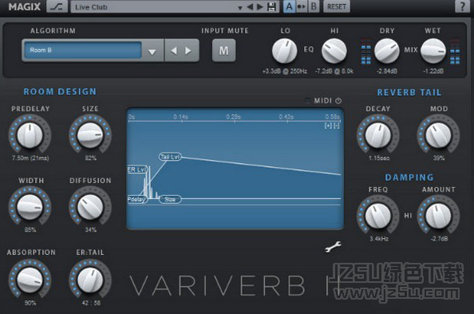This screenshot has width=474, height=314.
Task: Go to the next preset with the right arrow
Action: [x=259, y=6]
